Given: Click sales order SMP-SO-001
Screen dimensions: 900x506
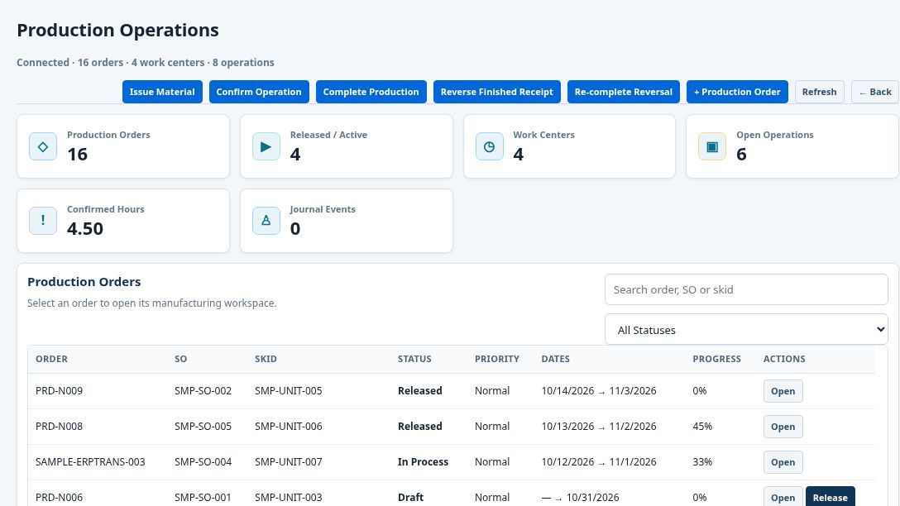Looking at the screenshot, I should 203,498.
